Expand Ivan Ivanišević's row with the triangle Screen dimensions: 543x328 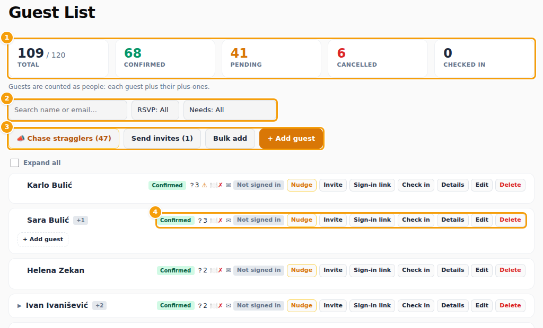click(x=20, y=306)
